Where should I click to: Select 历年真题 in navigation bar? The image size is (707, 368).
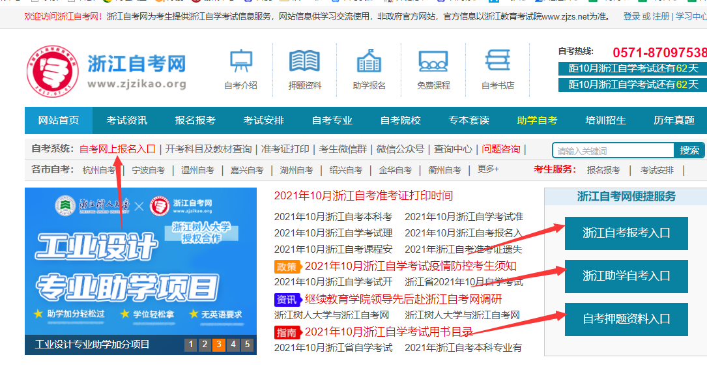674,120
